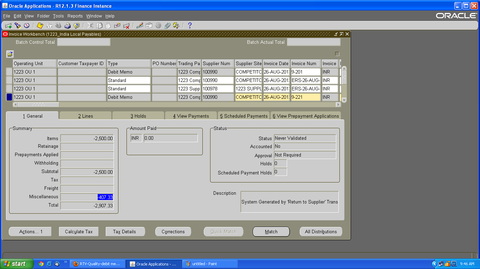
Task: Click the Invoice Date column header
Action: pos(276,63)
